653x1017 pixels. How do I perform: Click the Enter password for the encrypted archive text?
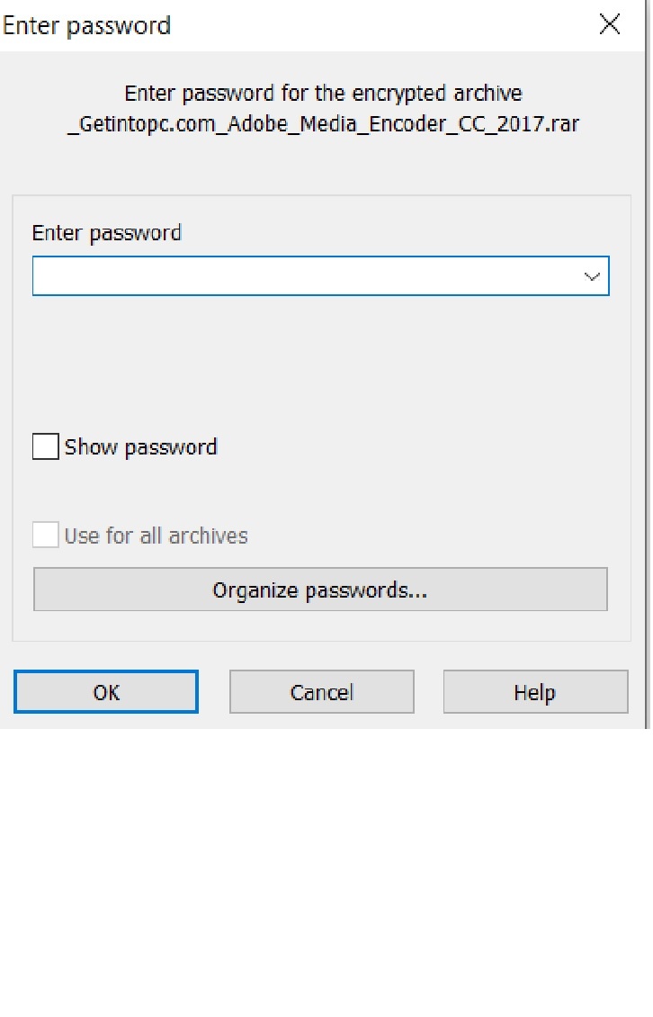(x=323, y=94)
